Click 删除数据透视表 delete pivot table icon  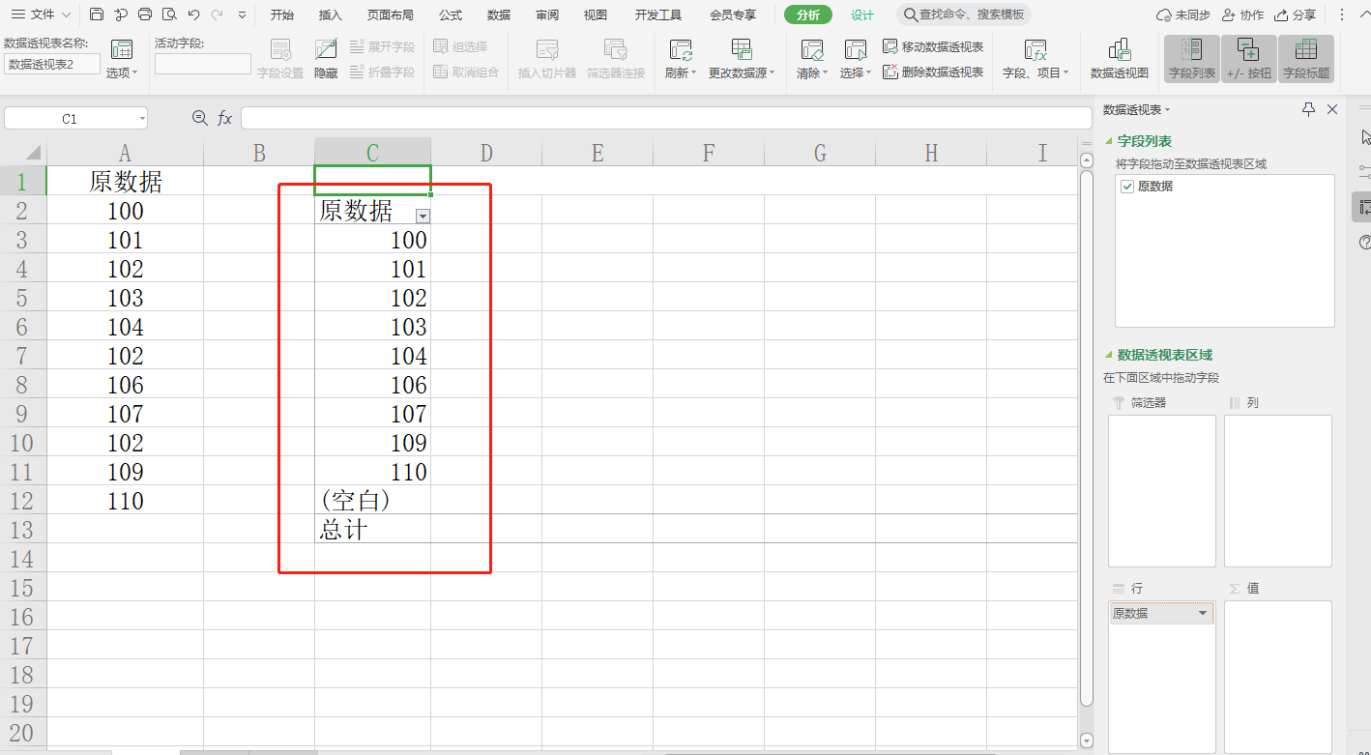point(890,72)
